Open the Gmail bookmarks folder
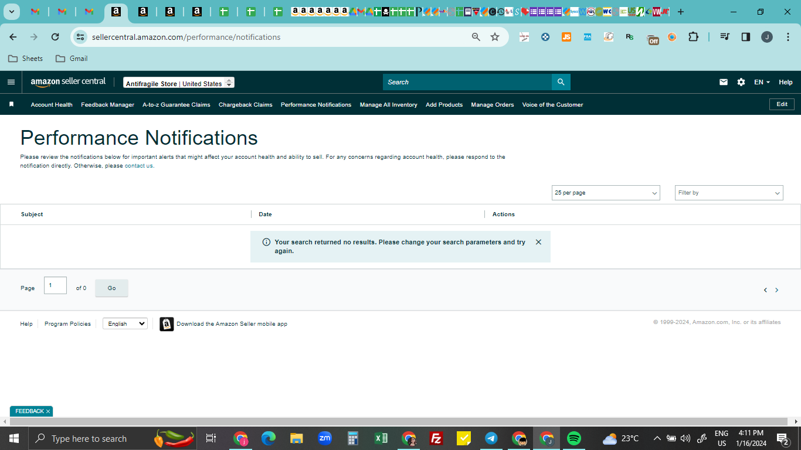801x450 pixels. [72, 59]
